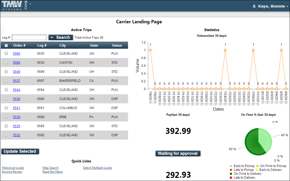Check the box for order 5544
This screenshot has width=290, height=181.
coord(6,90)
